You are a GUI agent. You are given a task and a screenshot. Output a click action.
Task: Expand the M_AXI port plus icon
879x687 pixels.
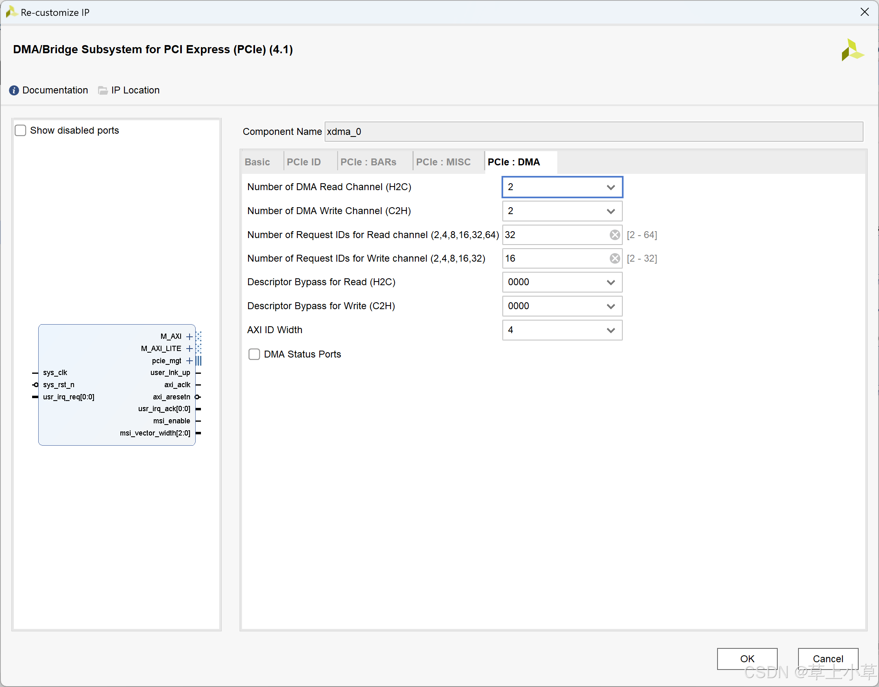pyautogui.click(x=189, y=336)
